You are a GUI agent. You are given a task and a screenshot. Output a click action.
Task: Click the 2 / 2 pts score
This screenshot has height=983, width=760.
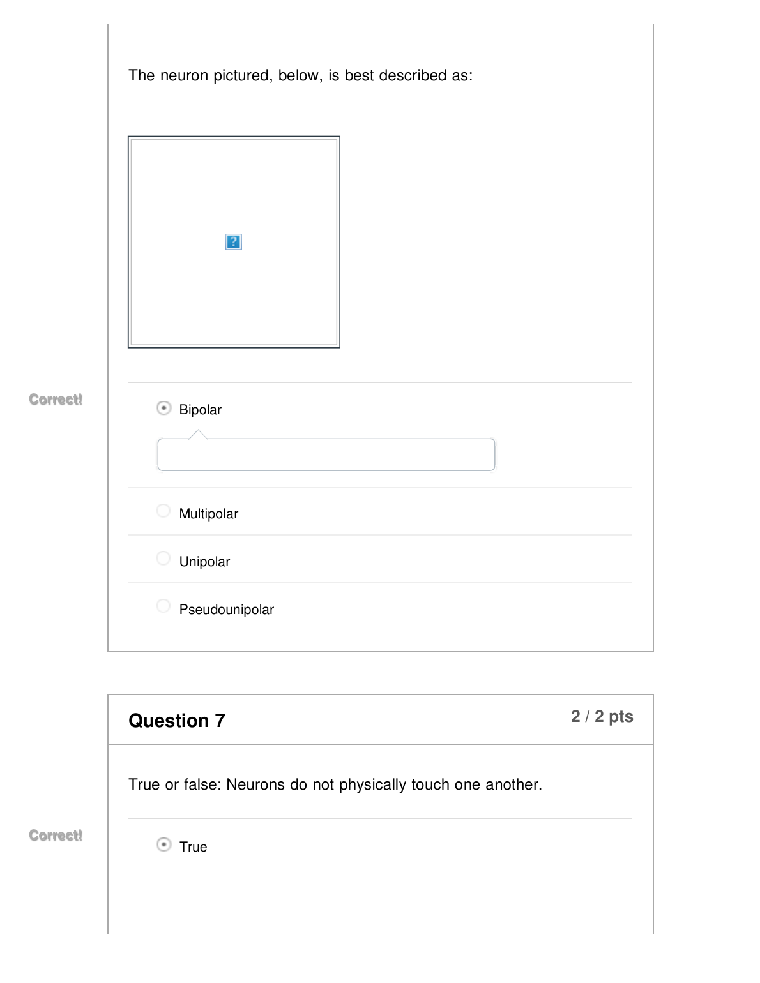(602, 717)
